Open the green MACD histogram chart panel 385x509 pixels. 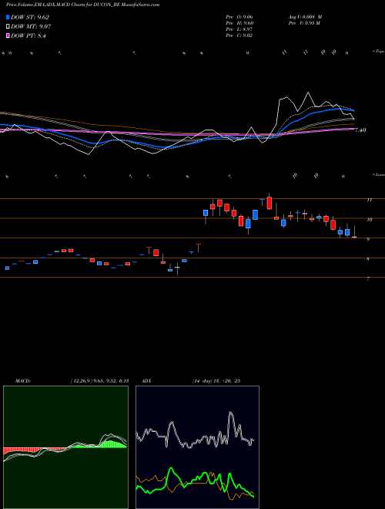65,447
